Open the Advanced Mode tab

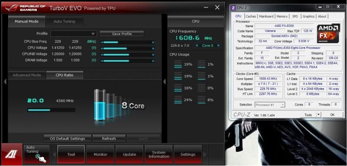(27, 75)
